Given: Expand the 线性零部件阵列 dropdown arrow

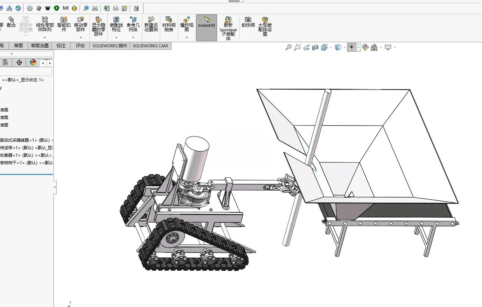Looking at the screenshot, I should pos(45,37).
